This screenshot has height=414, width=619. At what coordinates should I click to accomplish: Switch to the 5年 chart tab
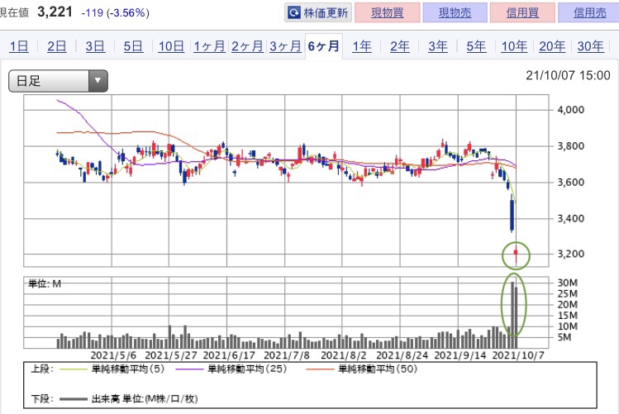coord(476,46)
